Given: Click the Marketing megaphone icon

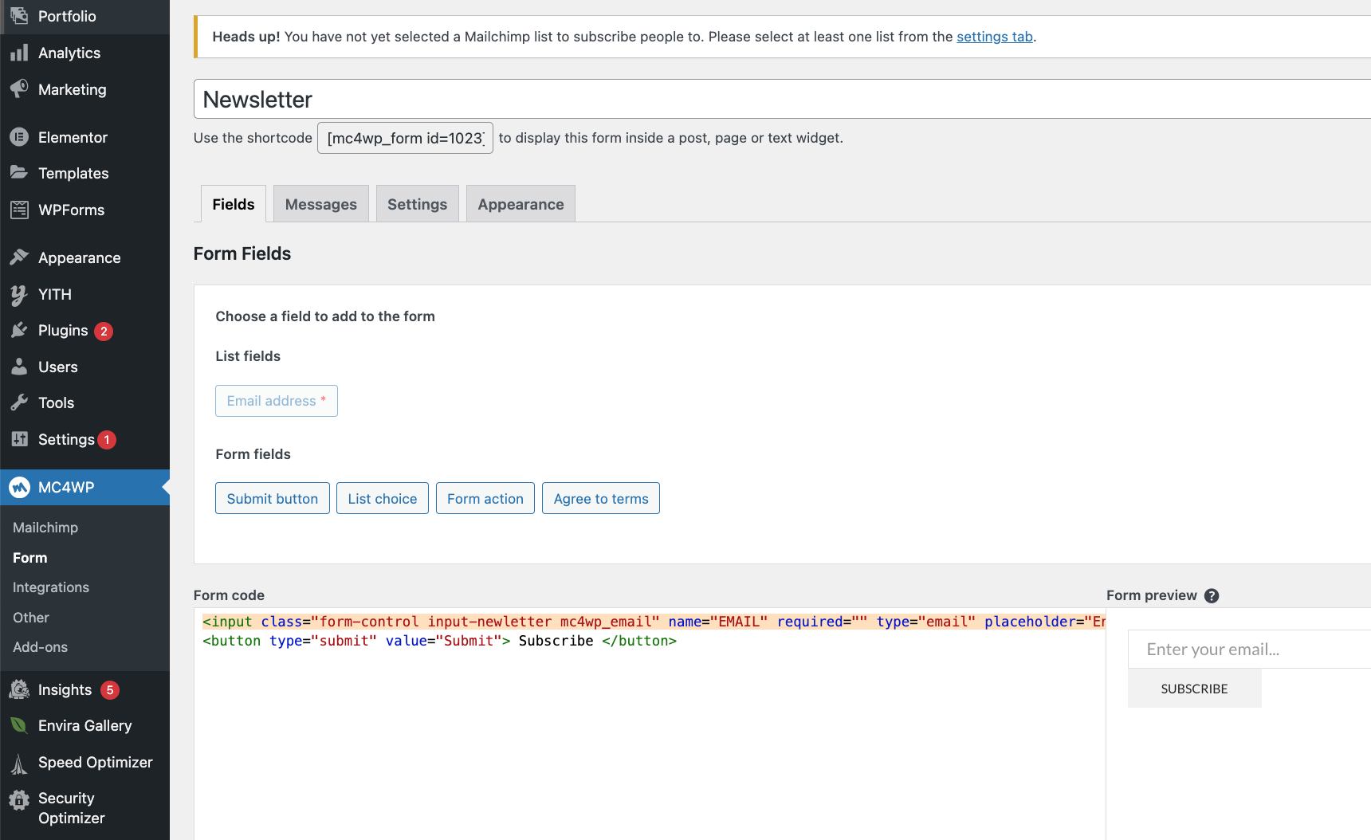Looking at the screenshot, I should pos(19,89).
